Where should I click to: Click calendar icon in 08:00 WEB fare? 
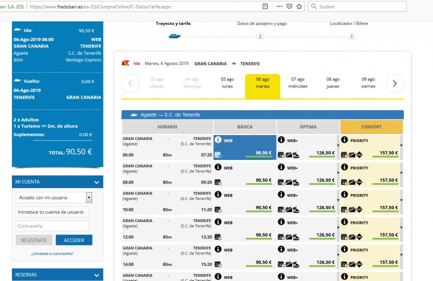point(218,182)
